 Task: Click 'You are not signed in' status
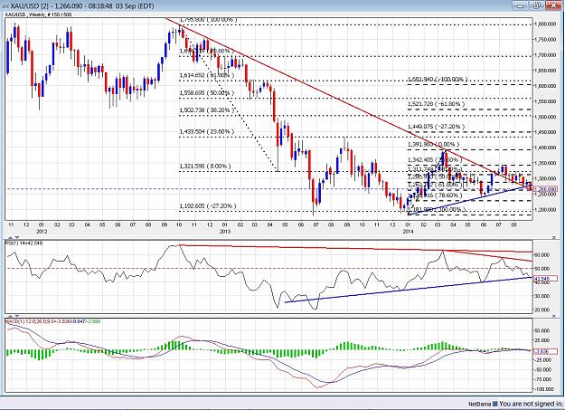pyautogui.click(x=531, y=405)
